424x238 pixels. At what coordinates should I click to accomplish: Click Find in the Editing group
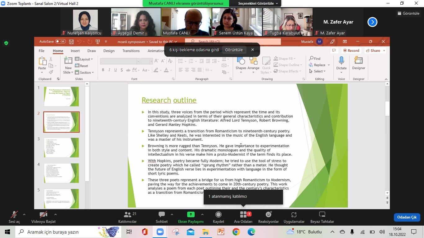[315, 59]
